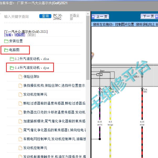Click document icon for 换挡操纵机构 entry
The image size is (158, 158).
20,85
